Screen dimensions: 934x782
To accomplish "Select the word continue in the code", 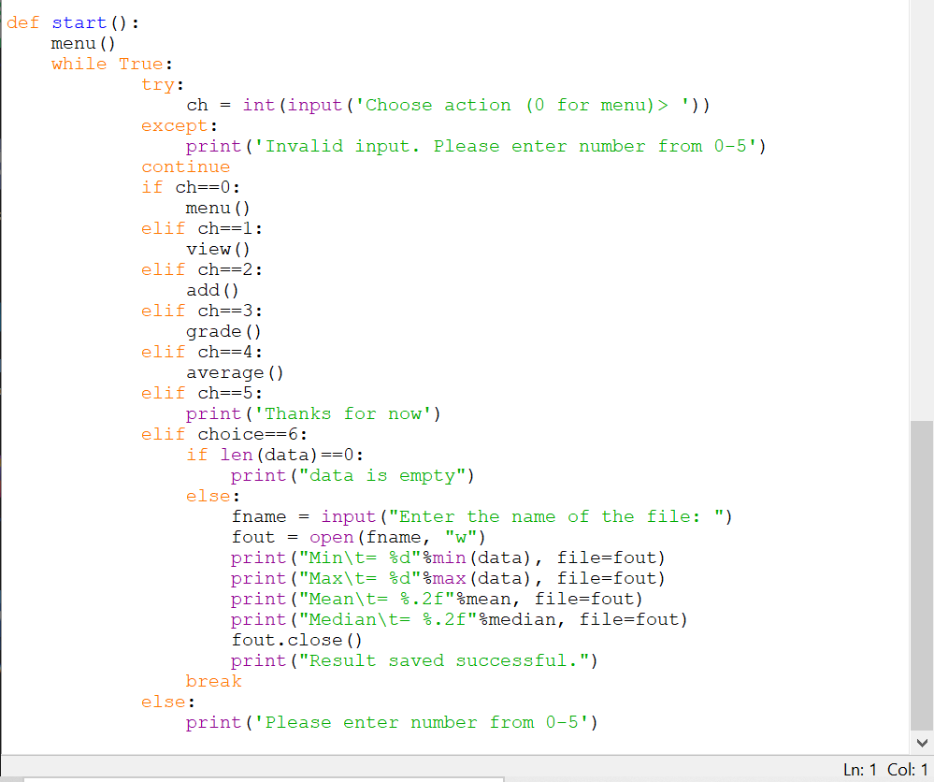I will pyautogui.click(x=185, y=166).
